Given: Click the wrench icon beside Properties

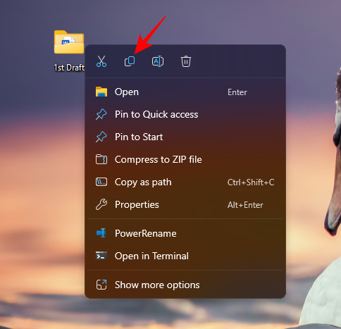Looking at the screenshot, I should 101,204.
